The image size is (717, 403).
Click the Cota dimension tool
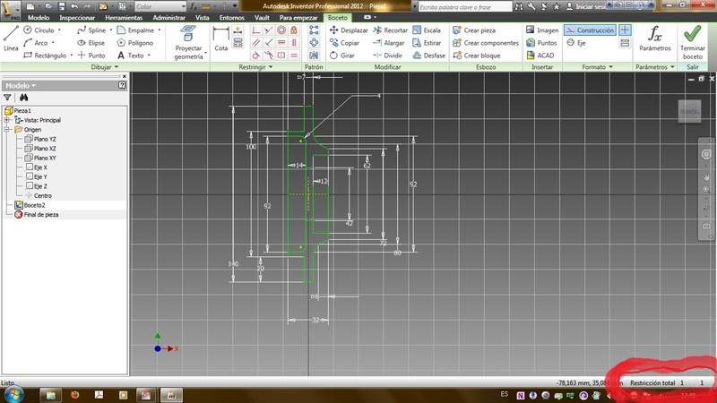click(x=220, y=39)
